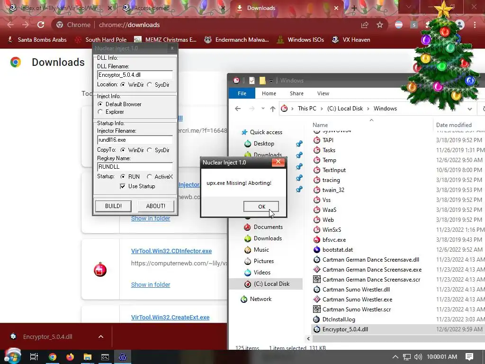Image resolution: width=485 pixels, height=364 pixels.
Task: Click OK in the upx.exe missing dialog
Action: coord(261,207)
